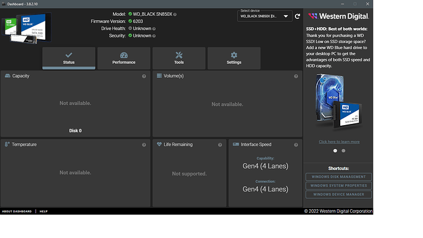Click info icon beside model name
This screenshot has height=238, width=423.
pos(175,15)
